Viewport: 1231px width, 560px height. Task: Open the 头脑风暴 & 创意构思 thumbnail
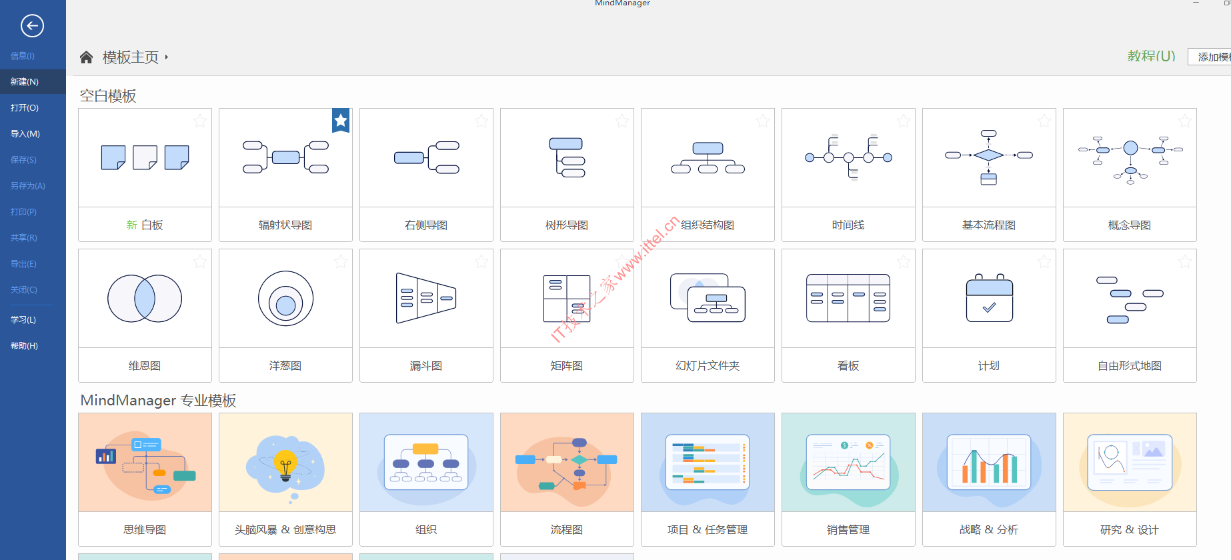pyautogui.click(x=285, y=463)
